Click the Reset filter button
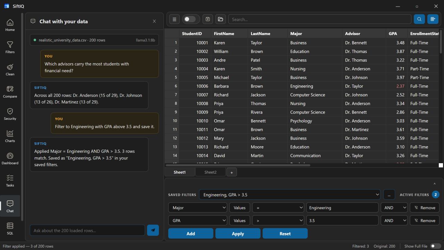 (285, 234)
